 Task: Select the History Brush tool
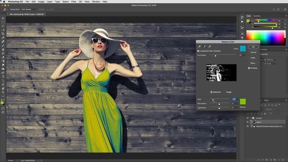[3, 53]
